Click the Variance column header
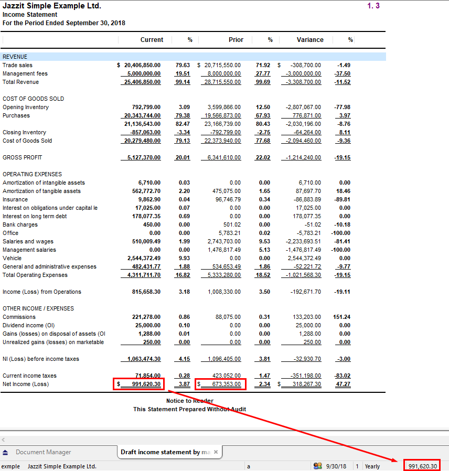This screenshot has width=449, height=471. 310,40
